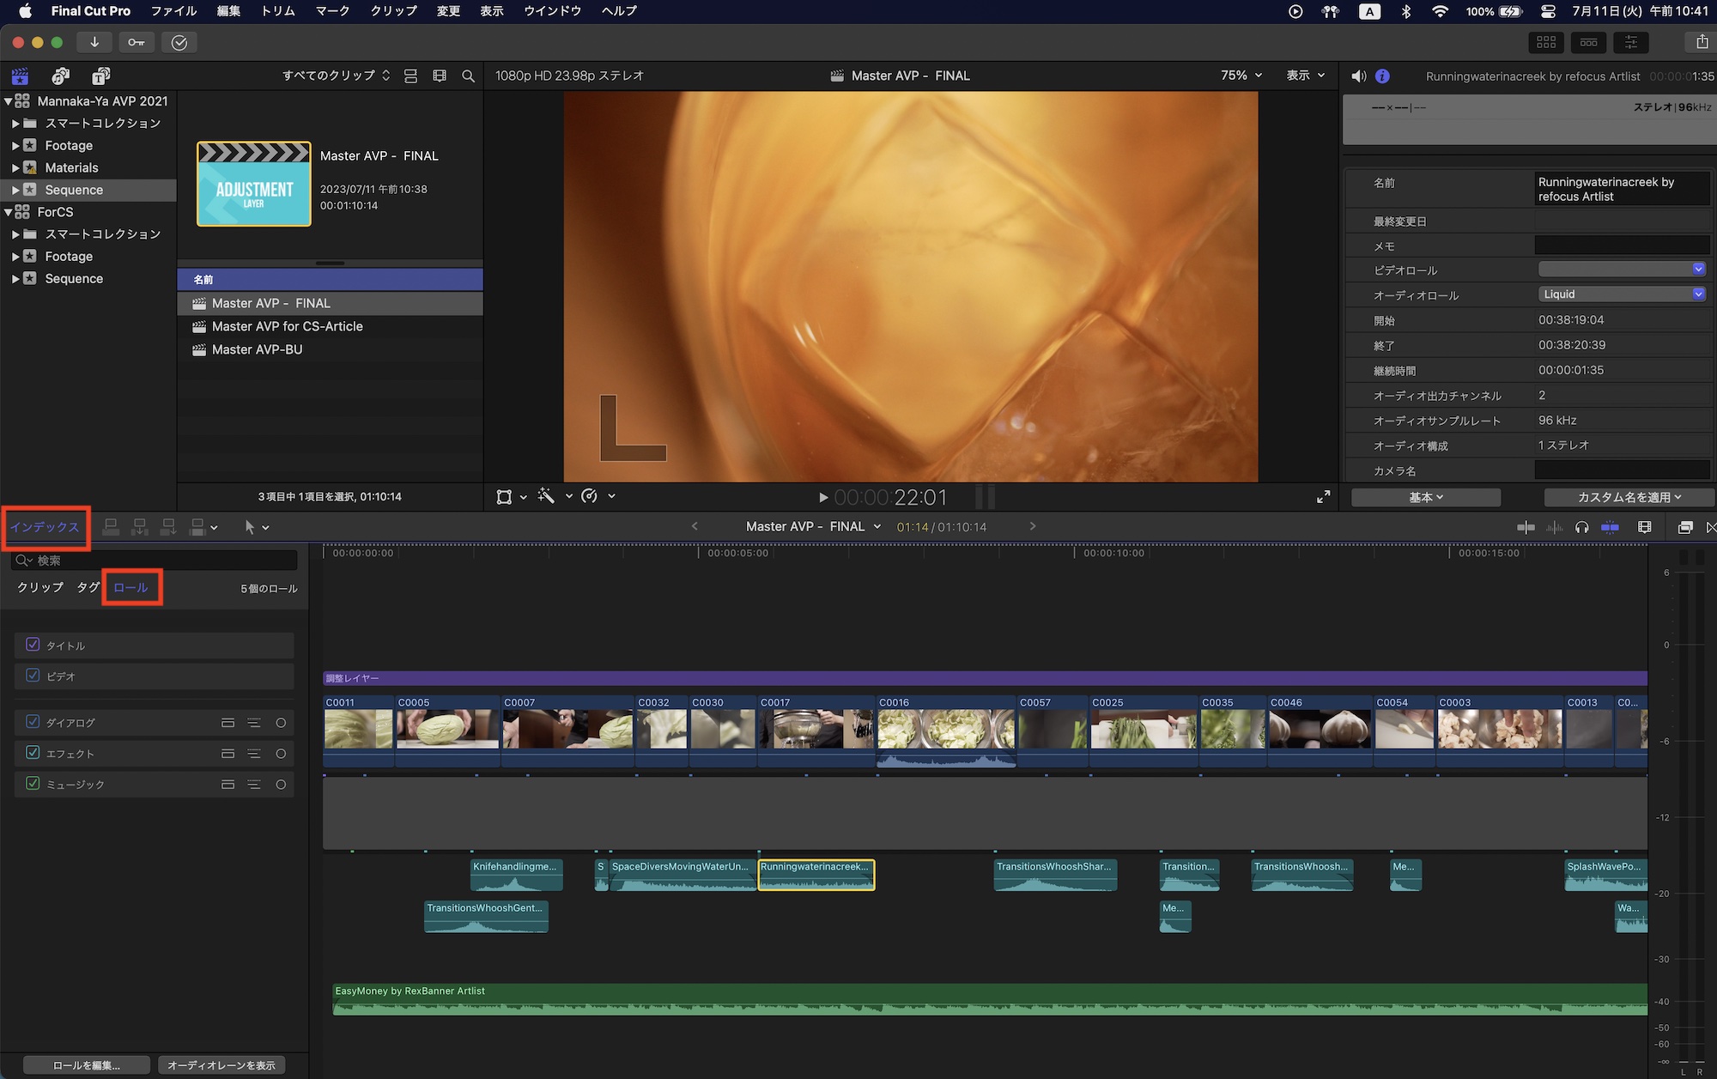Screen dimensions: 1717x1079
Task: Open the クリップ menu in menu bar
Action: click(393, 11)
